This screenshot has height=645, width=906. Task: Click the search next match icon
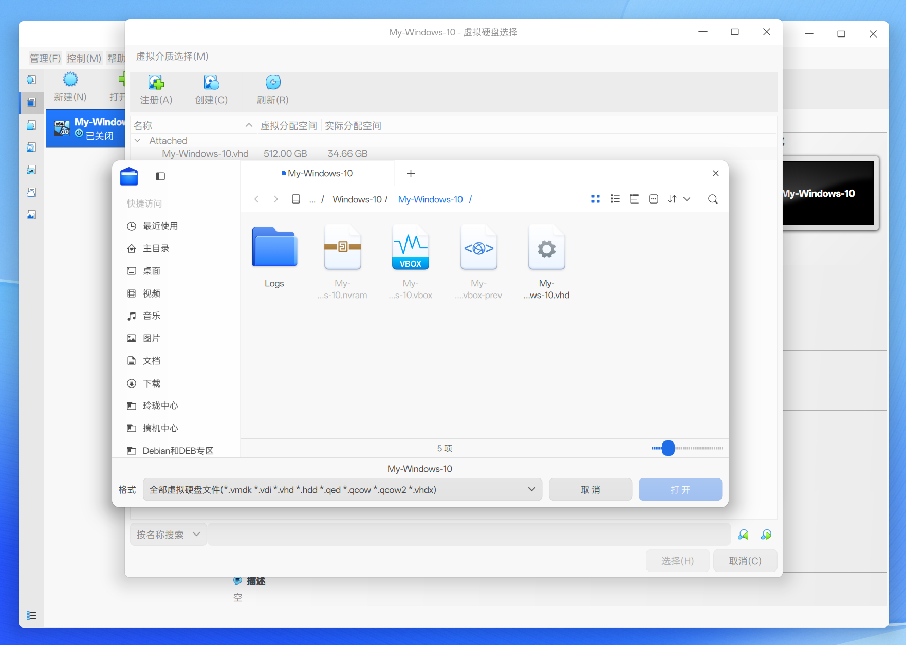(x=766, y=535)
